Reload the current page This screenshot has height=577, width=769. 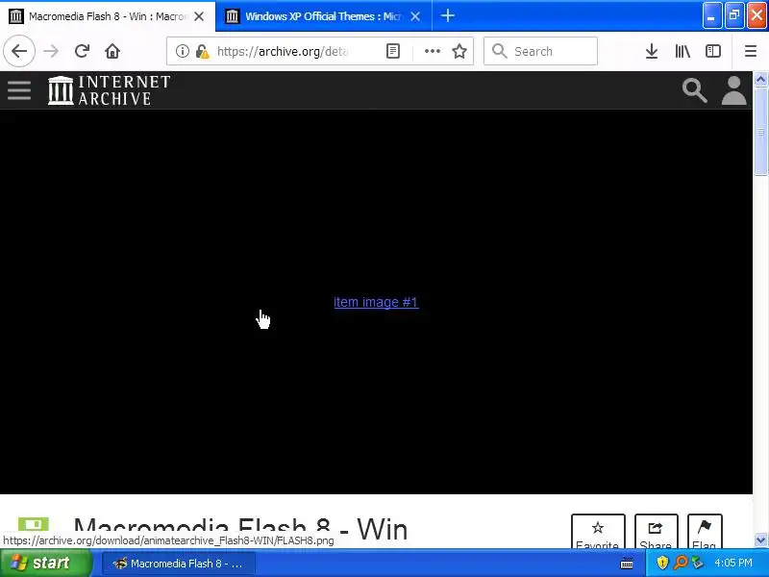(x=82, y=51)
